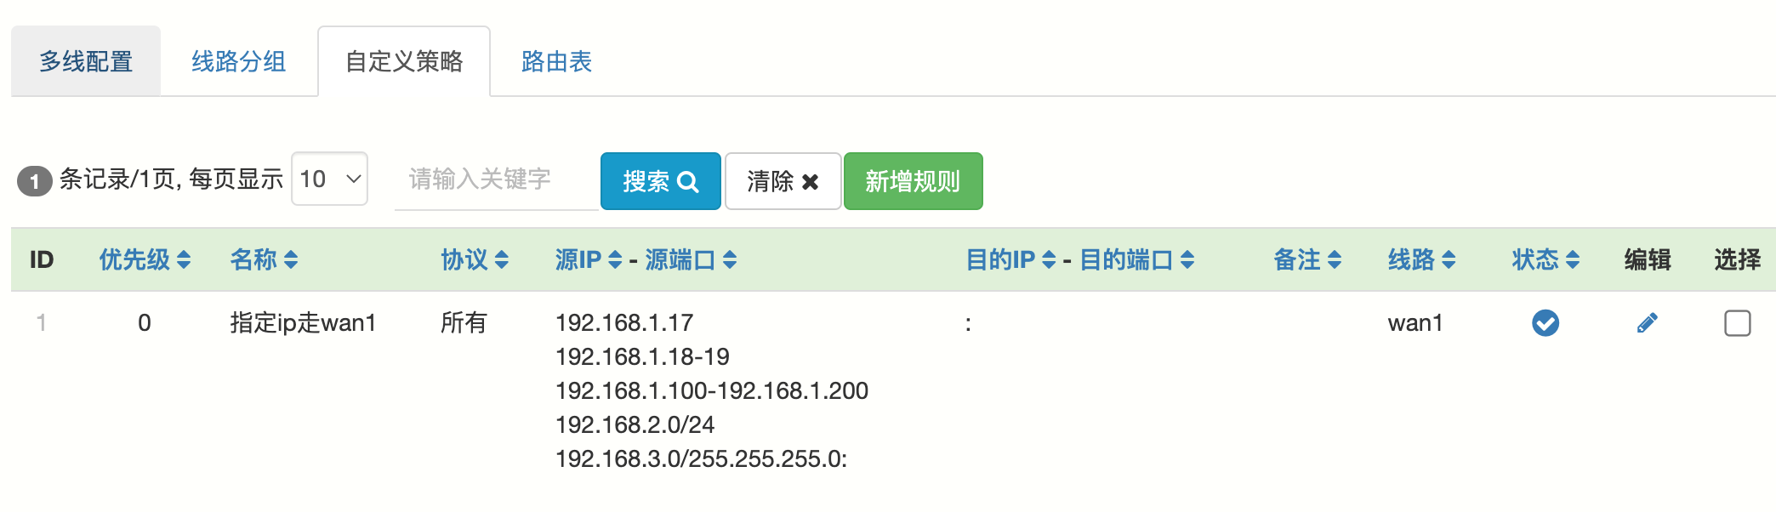Focus the 请输入关键字 search field
The height and width of the screenshot is (512, 1776).
495,179
